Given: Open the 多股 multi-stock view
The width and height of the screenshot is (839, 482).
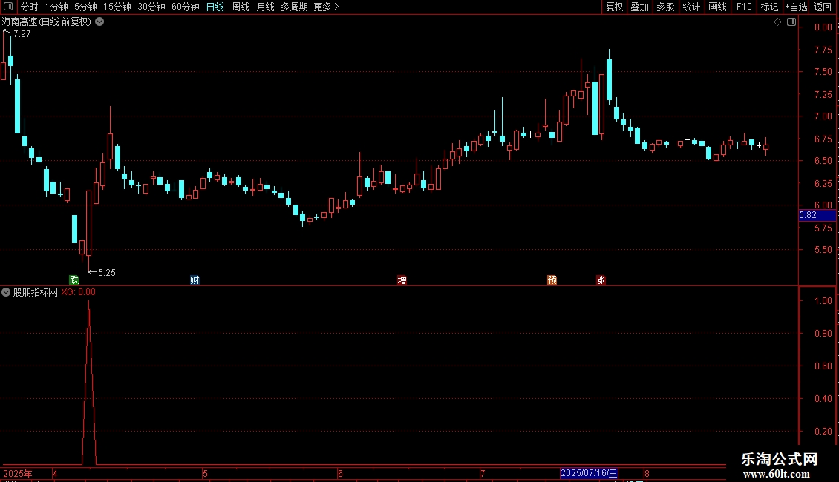Looking at the screenshot, I should tap(665, 7).
